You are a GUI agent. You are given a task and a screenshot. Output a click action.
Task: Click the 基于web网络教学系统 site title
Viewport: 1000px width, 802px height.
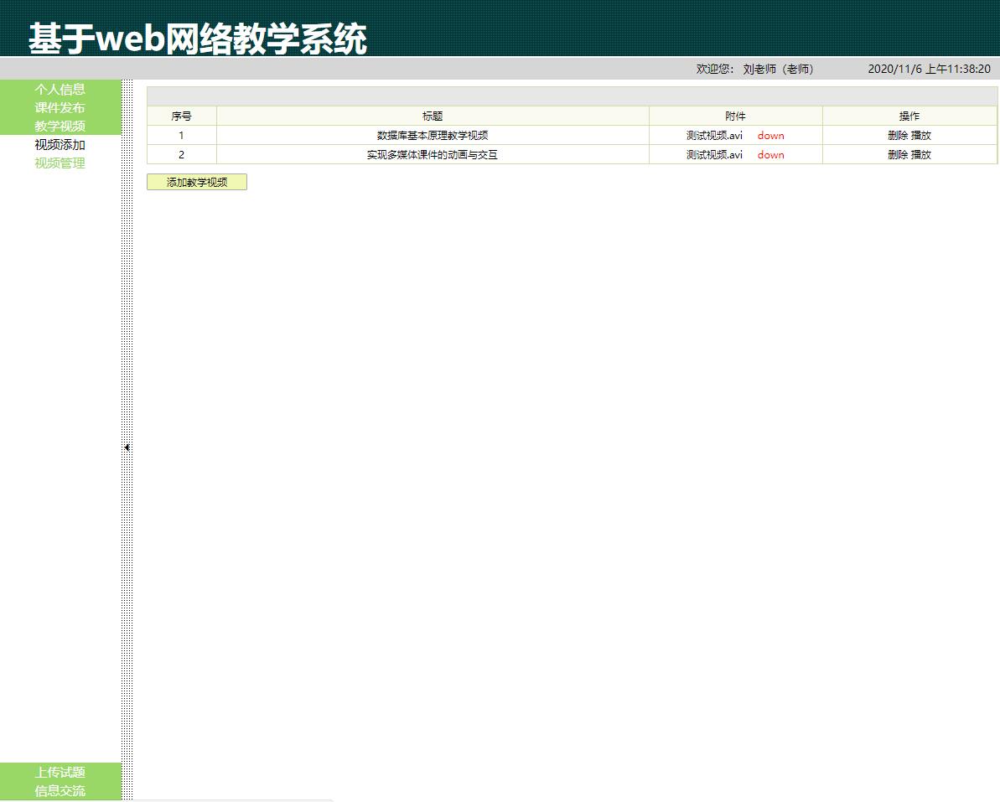[x=198, y=39]
